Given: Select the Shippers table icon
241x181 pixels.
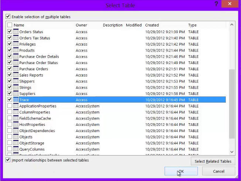Looking at the screenshot, I should click(16, 81).
